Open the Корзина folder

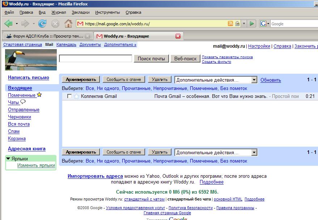point(17,139)
